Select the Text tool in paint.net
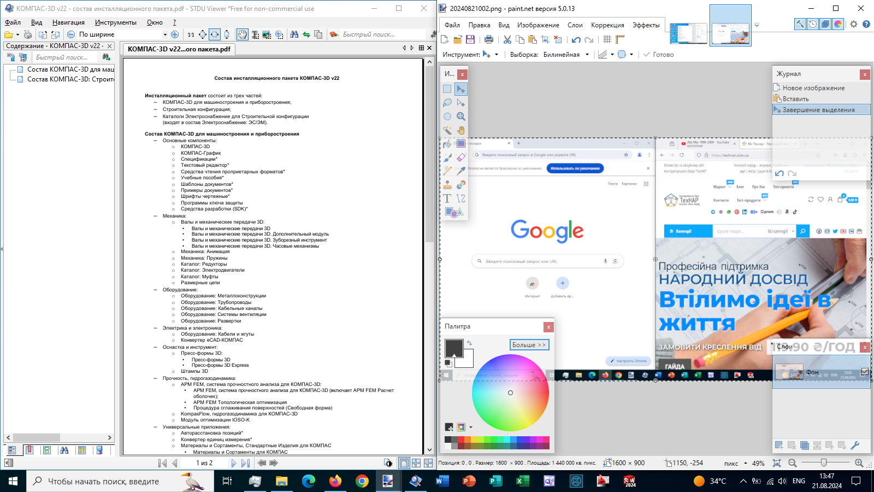The height and width of the screenshot is (492, 874). click(x=447, y=198)
